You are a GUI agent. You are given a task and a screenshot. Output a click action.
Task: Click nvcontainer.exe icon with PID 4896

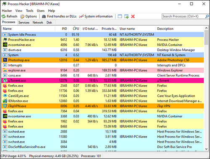point(5,45)
